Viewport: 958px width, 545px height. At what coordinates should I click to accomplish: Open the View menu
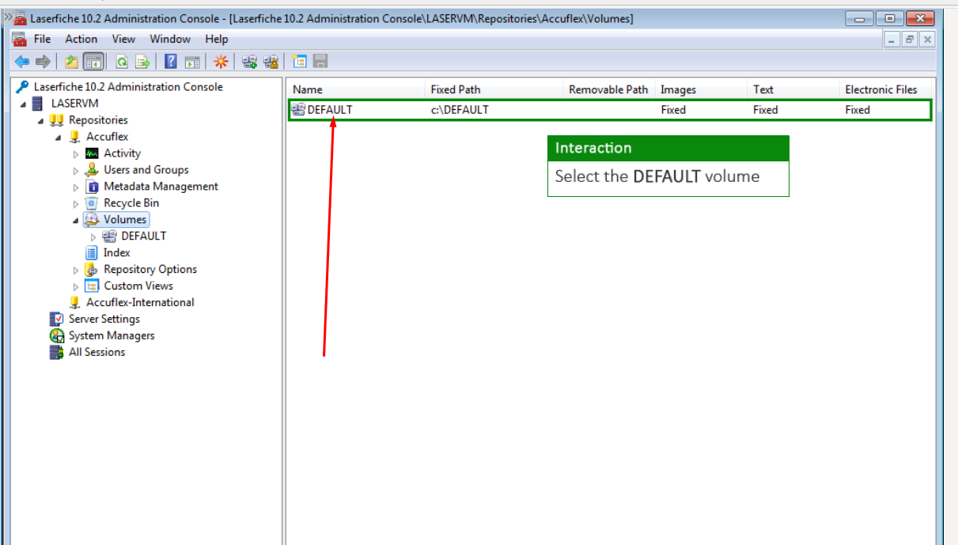(123, 39)
